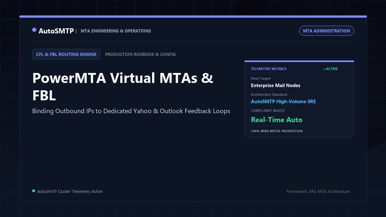
Task: Click the 100% Bare-Metal Production footer text
Action: coord(277,131)
